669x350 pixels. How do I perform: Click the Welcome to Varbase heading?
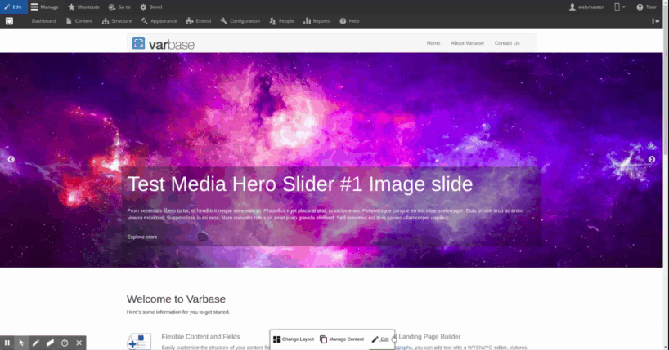(176, 299)
